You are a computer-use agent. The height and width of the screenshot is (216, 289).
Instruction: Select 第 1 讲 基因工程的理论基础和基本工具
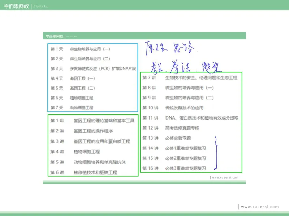coord(92,121)
